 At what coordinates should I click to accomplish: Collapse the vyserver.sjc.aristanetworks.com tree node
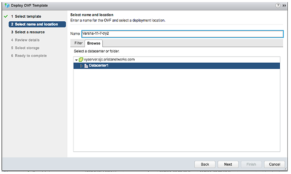click(76, 60)
